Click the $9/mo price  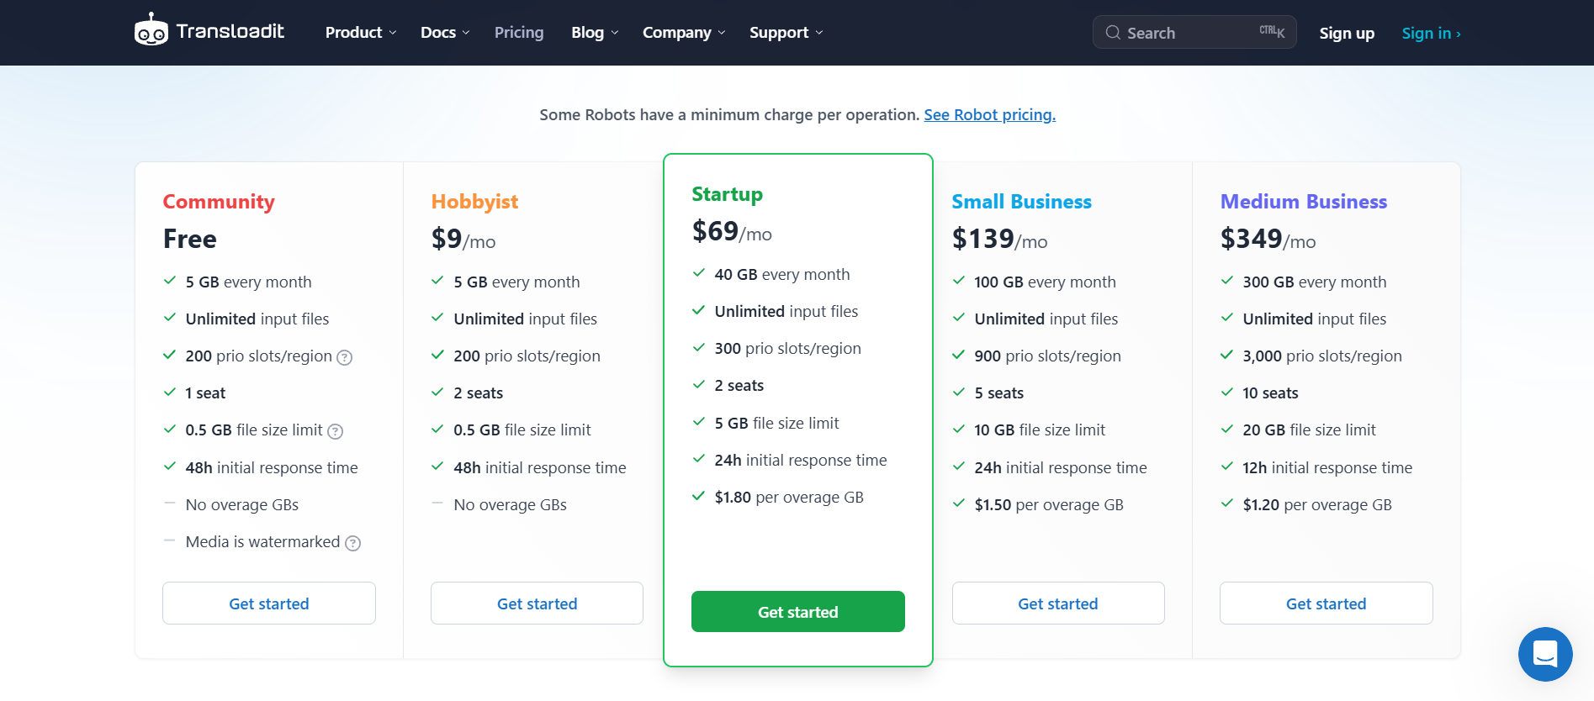coord(463,240)
